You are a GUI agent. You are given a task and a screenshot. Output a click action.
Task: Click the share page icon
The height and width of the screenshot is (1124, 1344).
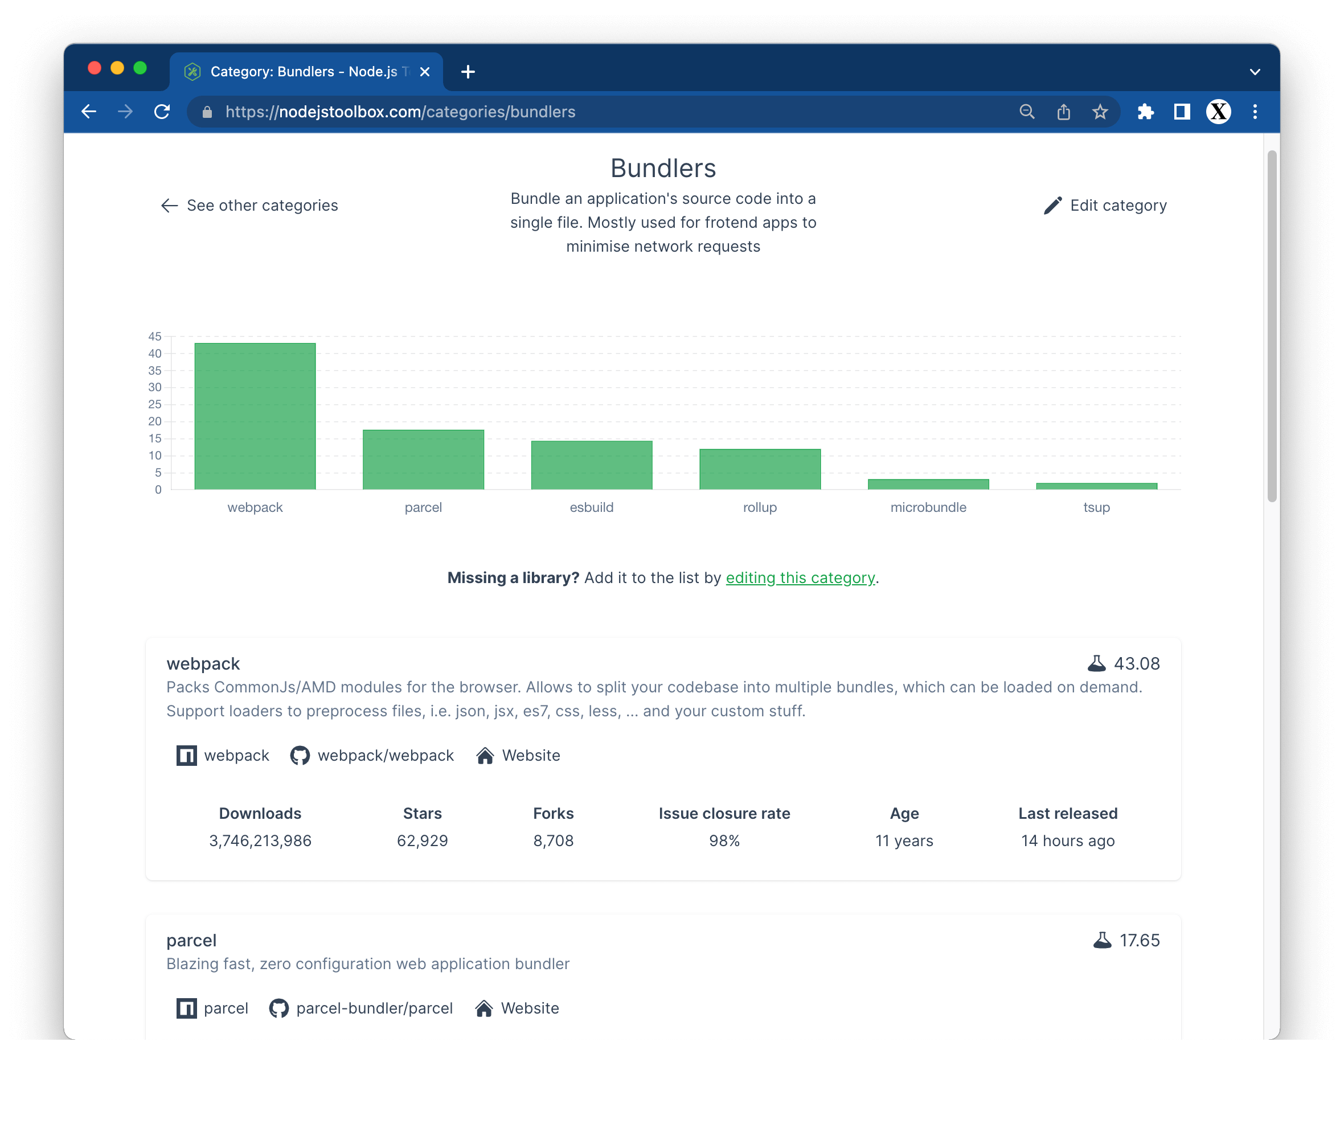coord(1063,112)
